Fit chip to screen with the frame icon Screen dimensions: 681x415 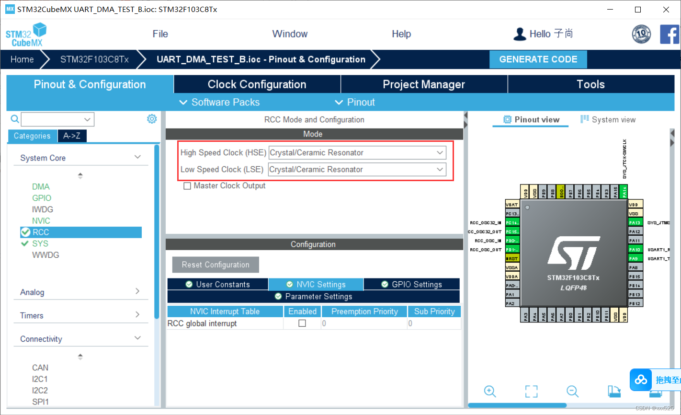531,391
